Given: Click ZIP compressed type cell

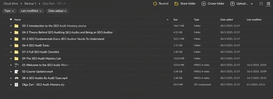Looking at the screenshot, I should coord(202,85).
